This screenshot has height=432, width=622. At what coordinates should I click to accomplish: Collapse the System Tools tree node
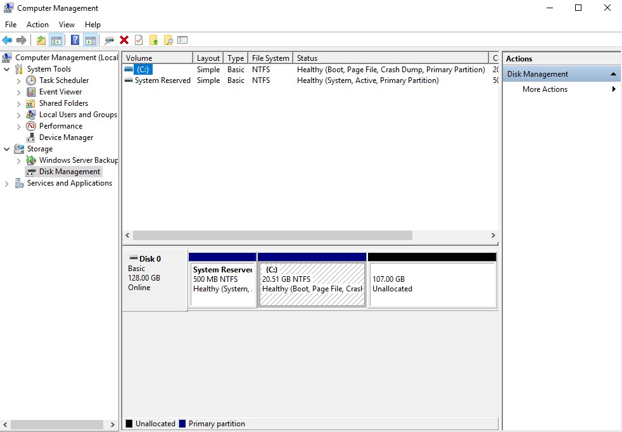pyautogui.click(x=7, y=69)
